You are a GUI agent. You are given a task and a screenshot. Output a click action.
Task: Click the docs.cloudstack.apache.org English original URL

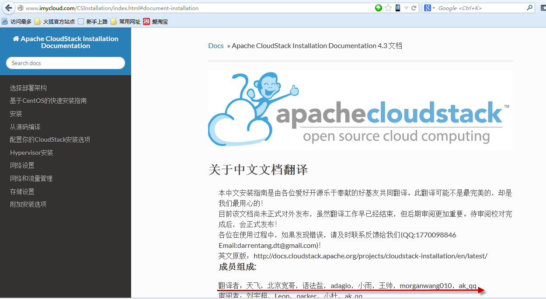370,256
